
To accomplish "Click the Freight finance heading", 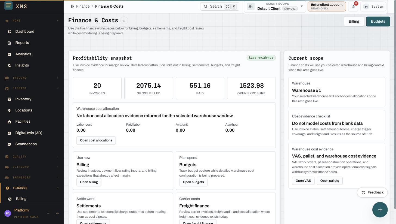I will pos(194,206).
